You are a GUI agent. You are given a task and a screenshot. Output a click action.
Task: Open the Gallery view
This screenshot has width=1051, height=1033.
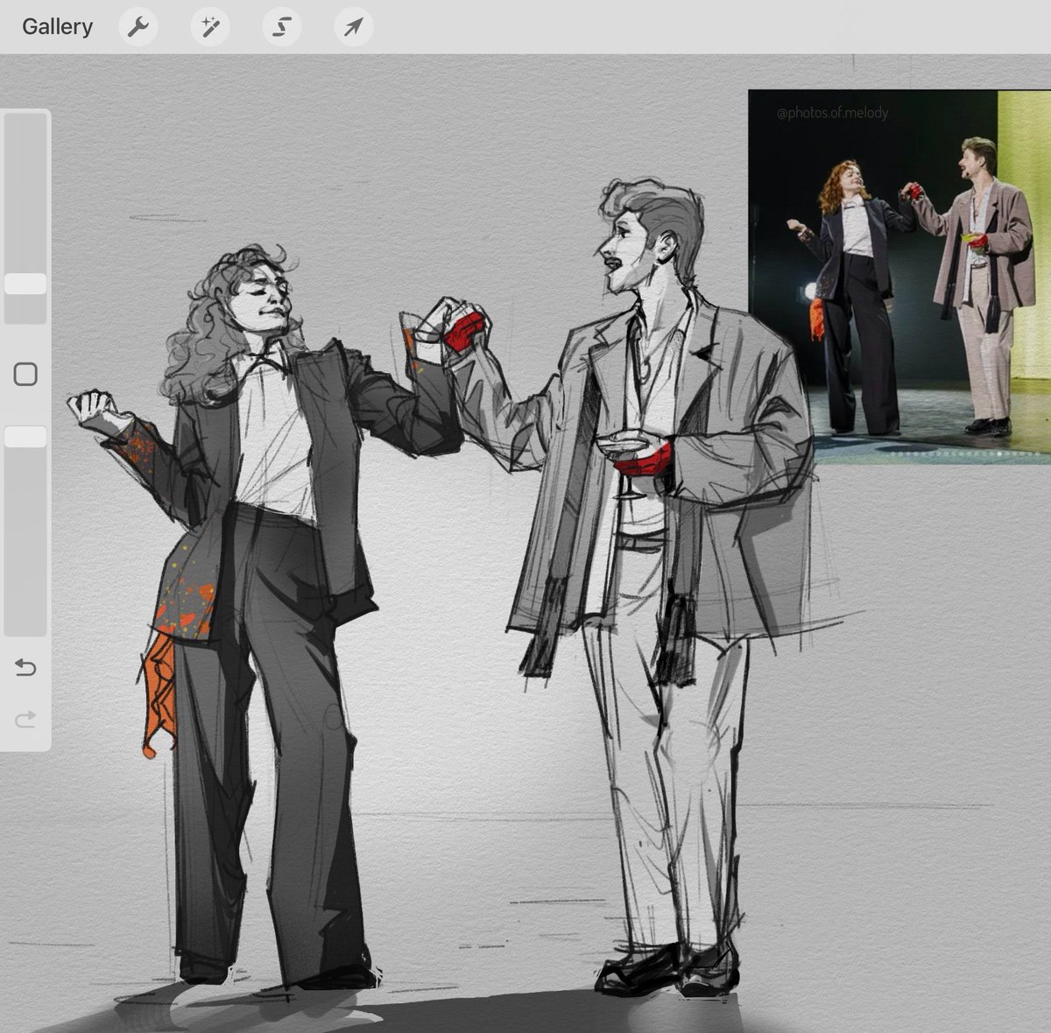pos(57,26)
